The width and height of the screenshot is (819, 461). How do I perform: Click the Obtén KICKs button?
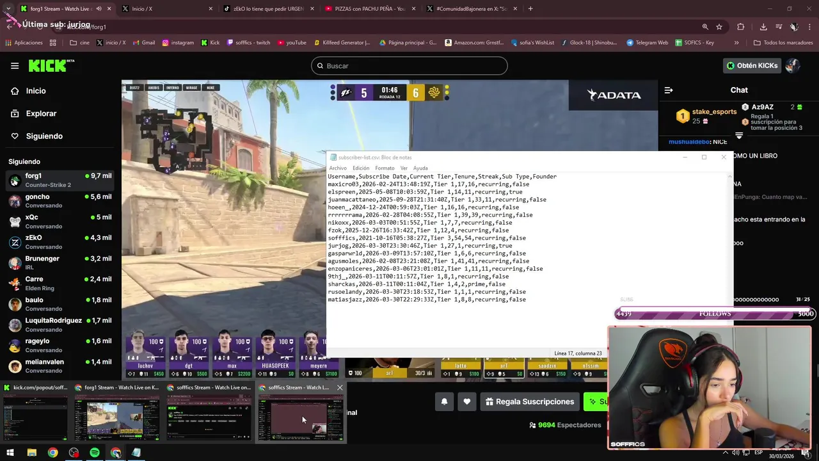point(752,65)
